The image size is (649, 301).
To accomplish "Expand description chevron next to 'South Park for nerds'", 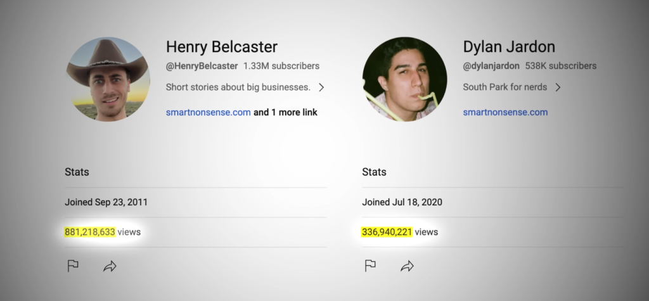I will [558, 87].
